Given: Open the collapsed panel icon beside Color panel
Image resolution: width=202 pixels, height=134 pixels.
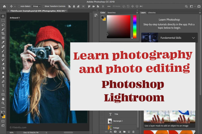Looking at the screenshot, I should pyautogui.click(x=96, y=15).
